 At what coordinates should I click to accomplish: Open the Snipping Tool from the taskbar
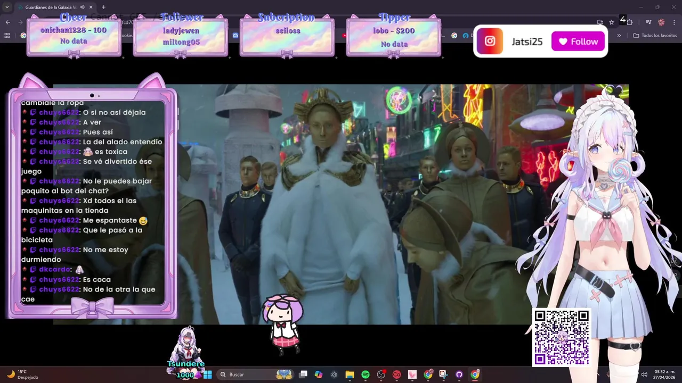click(443, 374)
